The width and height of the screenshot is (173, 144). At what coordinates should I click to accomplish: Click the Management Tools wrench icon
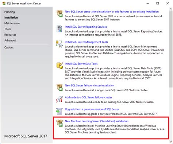coord(59,44)
